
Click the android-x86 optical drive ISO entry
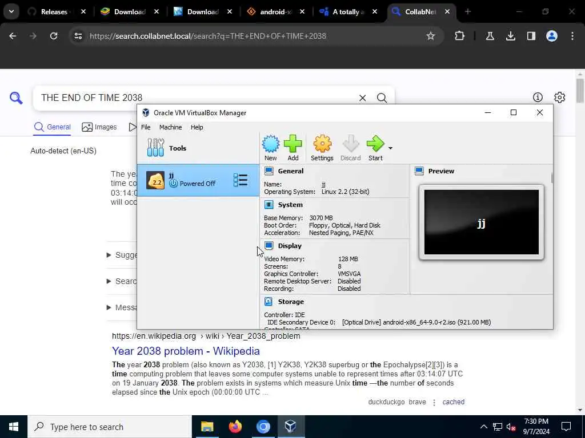tap(416, 322)
